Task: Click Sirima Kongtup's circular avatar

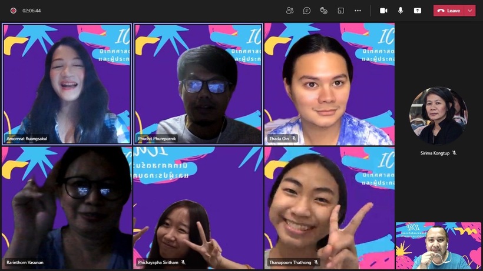Action: click(438, 116)
